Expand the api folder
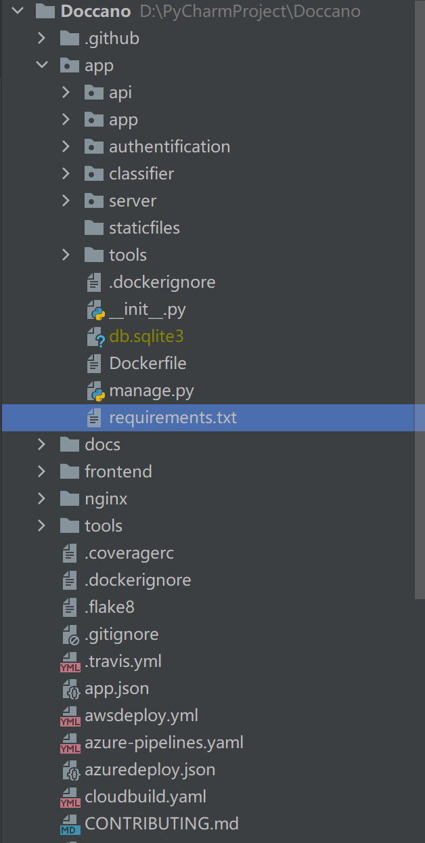 point(66,93)
